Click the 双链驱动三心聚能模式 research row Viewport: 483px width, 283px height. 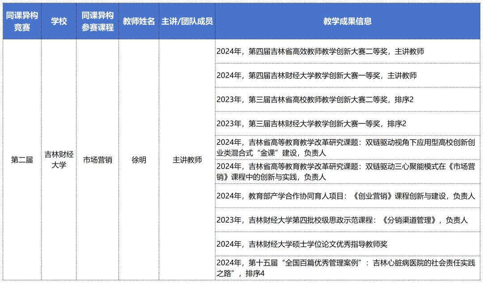pyautogui.click(x=347, y=172)
